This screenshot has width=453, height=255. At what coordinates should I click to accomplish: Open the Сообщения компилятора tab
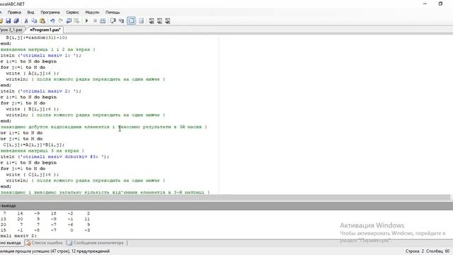point(96,243)
